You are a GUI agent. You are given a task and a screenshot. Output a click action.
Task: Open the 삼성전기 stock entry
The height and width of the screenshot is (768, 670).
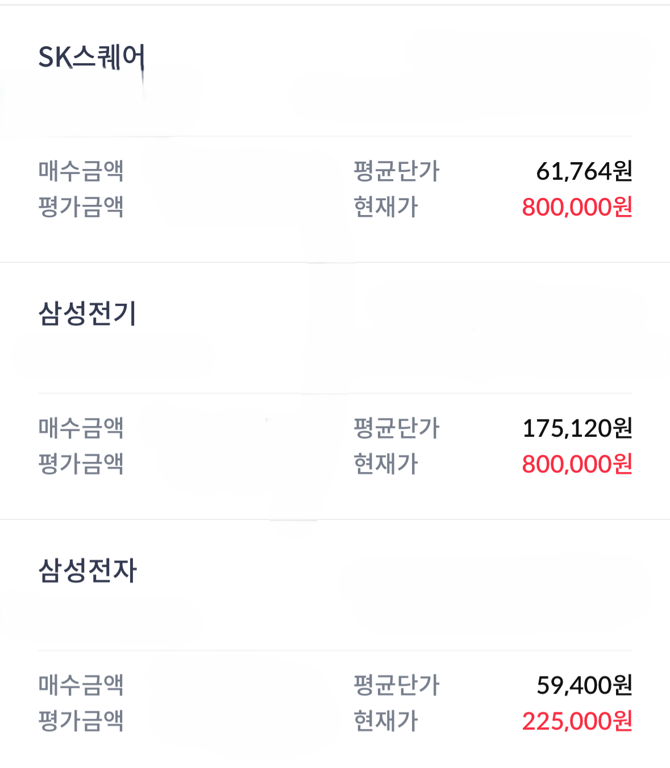click(x=88, y=313)
